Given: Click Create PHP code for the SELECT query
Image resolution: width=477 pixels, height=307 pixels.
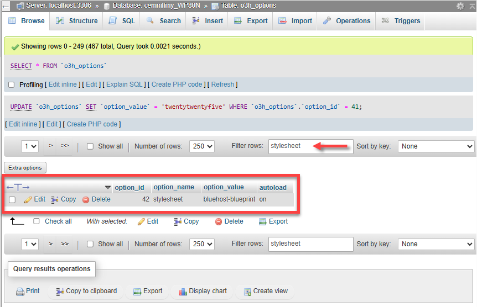Looking at the screenshot, I should tap(177, 84).
